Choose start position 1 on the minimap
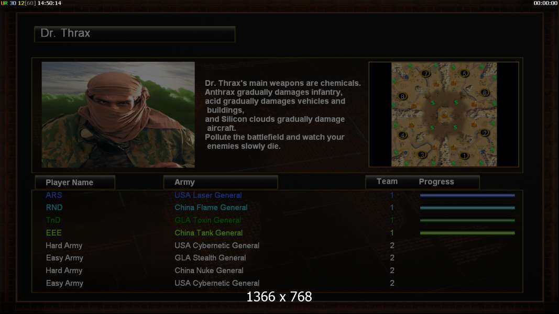The image size is (559, 314). tap(464, 155)
